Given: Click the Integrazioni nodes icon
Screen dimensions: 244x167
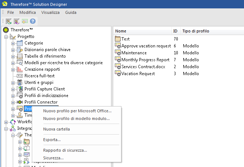Looking at the screenshot, I should [x=13, y=128].
